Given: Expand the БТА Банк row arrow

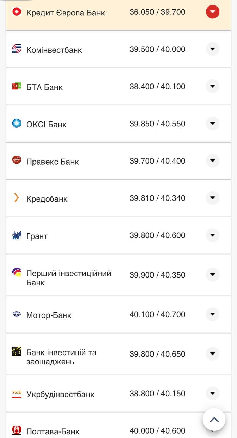Looking at the screenshot, I should pyautogui.click(x=212, y=86).
